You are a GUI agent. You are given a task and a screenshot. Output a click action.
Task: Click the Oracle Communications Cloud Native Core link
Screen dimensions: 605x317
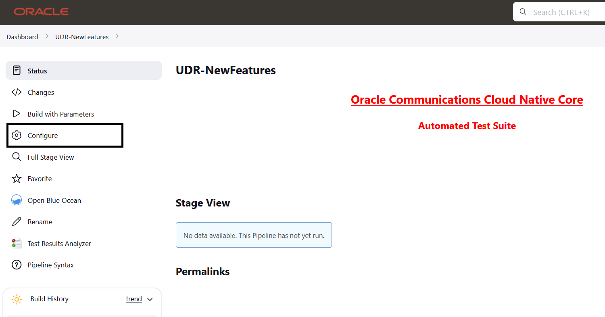[x=467, y=99]
